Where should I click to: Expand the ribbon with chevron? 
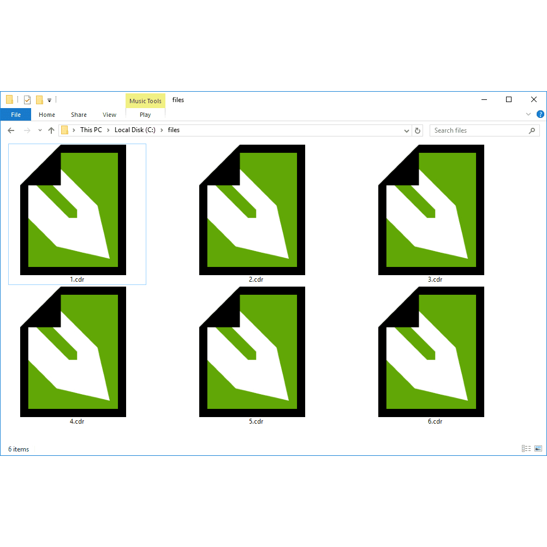tap(528, 114)
